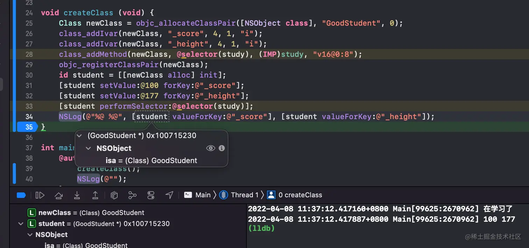Click the Simulate Location arrow icon
Viewport: 529px width, 248px height.
[x=169, y=195]
